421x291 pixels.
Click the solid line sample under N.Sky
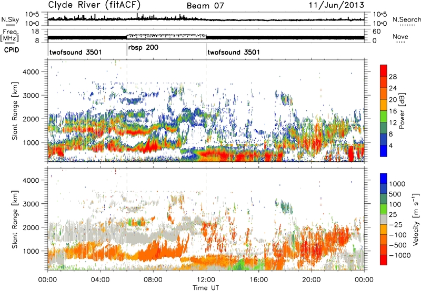[x=10, y=25]
